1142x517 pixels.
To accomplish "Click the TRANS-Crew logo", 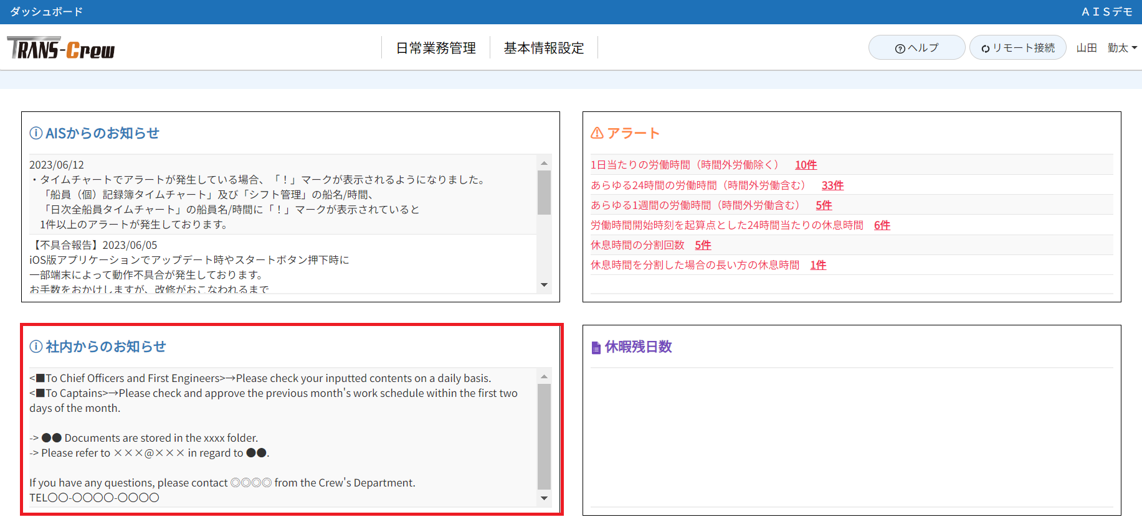I will pyautogui.click(x=61, y=48).
